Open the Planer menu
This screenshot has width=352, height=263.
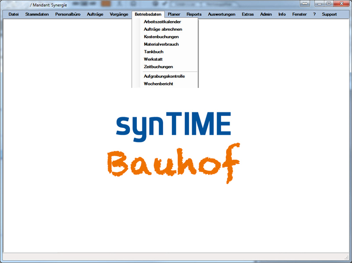click(174, 14)
